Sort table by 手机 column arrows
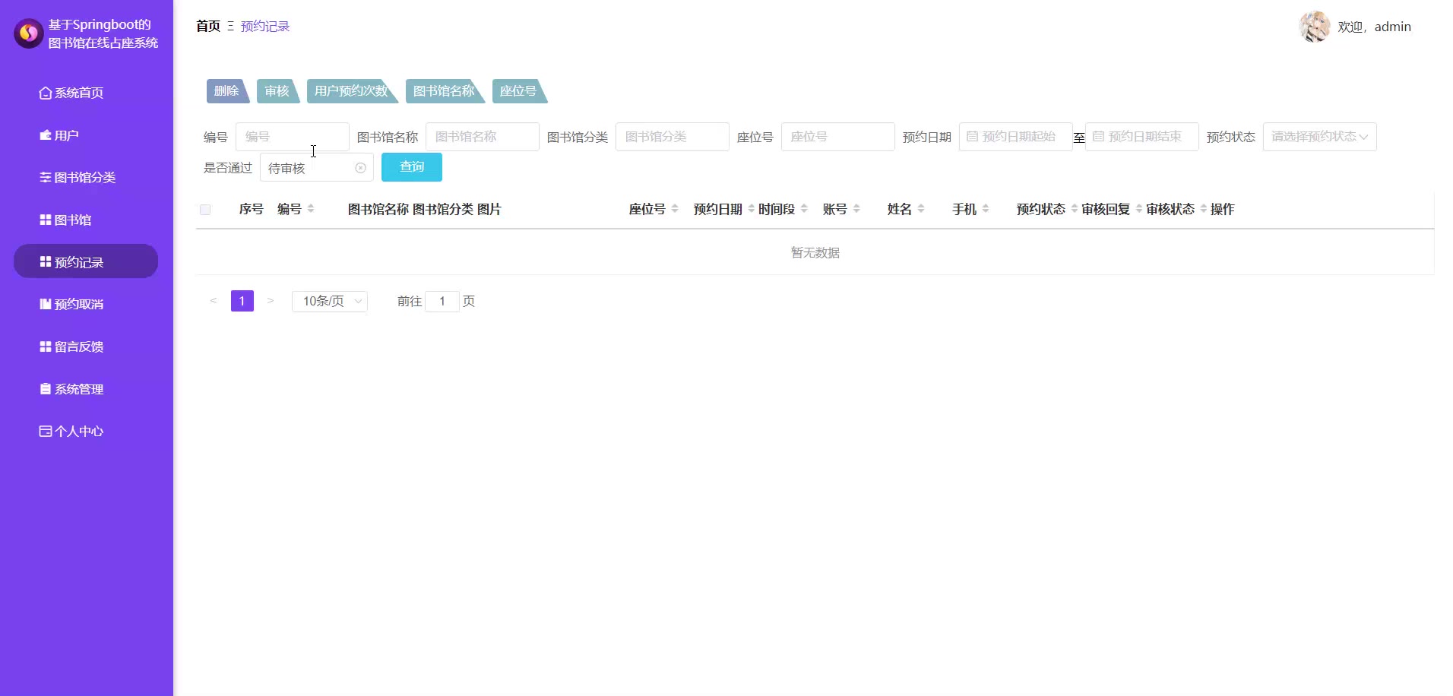This screenshot has height=696, width=1453. click(986, 209)
